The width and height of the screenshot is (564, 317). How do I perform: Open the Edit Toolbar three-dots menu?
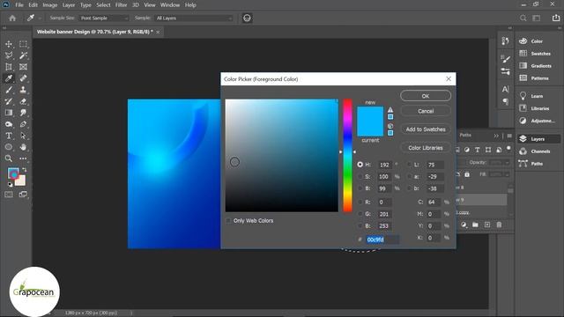pyautogui.click(x=24, y=158)
